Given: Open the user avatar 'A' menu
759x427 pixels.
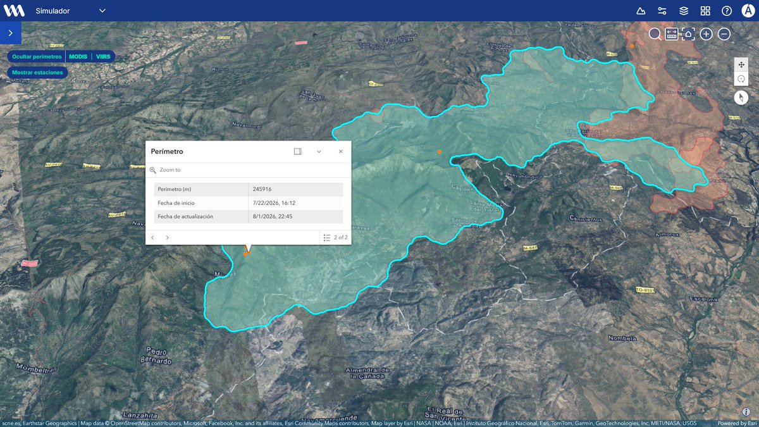Looking at the screenshot, I should click(x=748, y=11).
